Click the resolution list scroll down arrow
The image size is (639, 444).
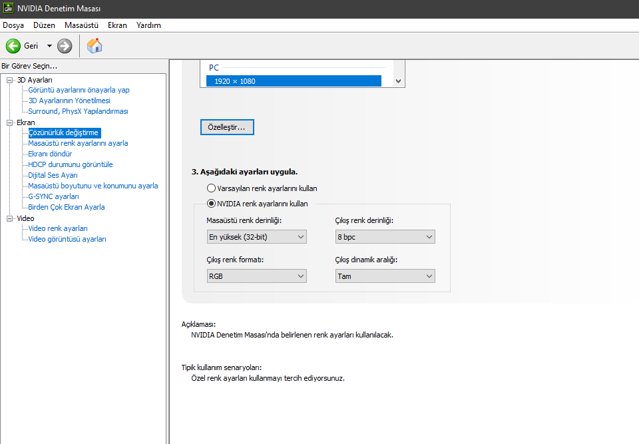399,81
